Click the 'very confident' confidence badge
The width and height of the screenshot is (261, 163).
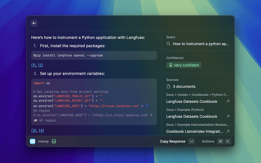(184, 65)
